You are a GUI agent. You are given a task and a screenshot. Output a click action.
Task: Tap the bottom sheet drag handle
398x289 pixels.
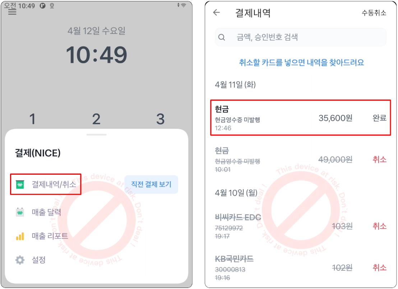[97, 134]
